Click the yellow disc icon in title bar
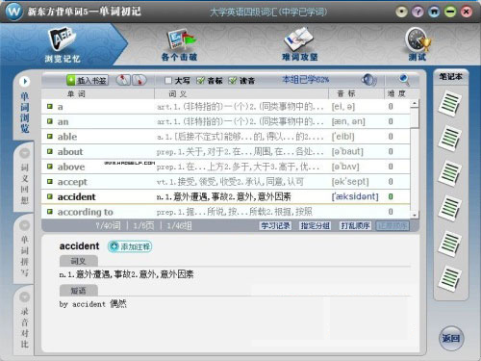 click(x=401, y=13)
